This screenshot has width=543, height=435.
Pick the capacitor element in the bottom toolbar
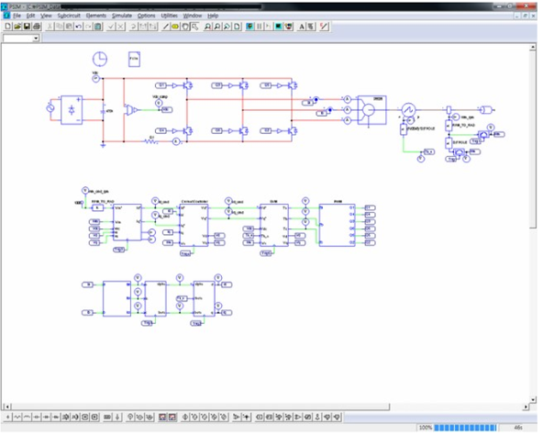point(37,417)
